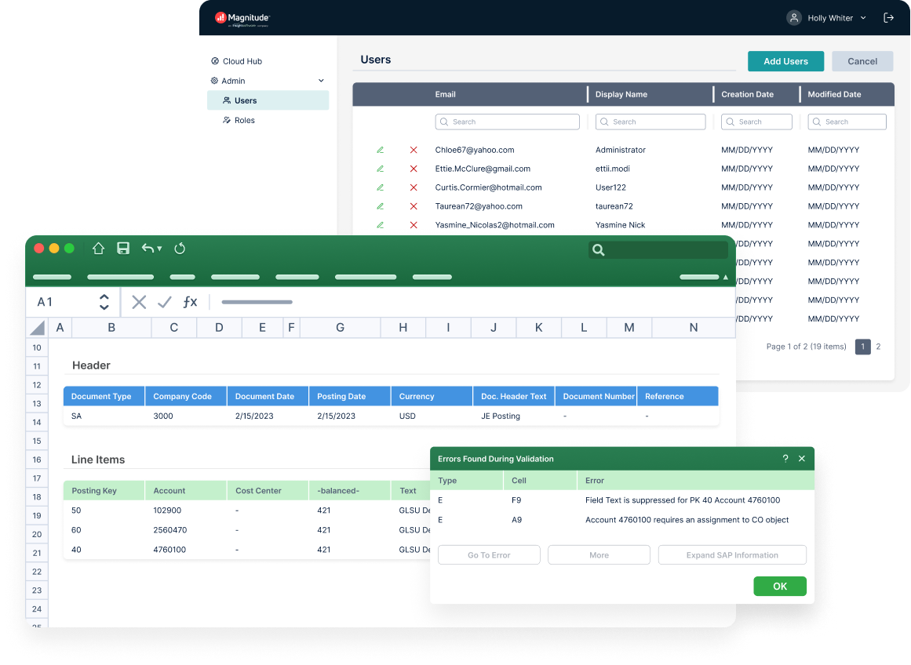Click the logout icon in the top bar

click(888, 17)
